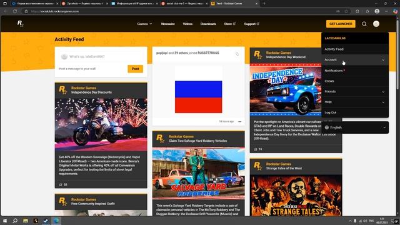Click the Rockstar logo on Independence Day Discounts post
The image size is (400, 225).
tap(62, 90)
